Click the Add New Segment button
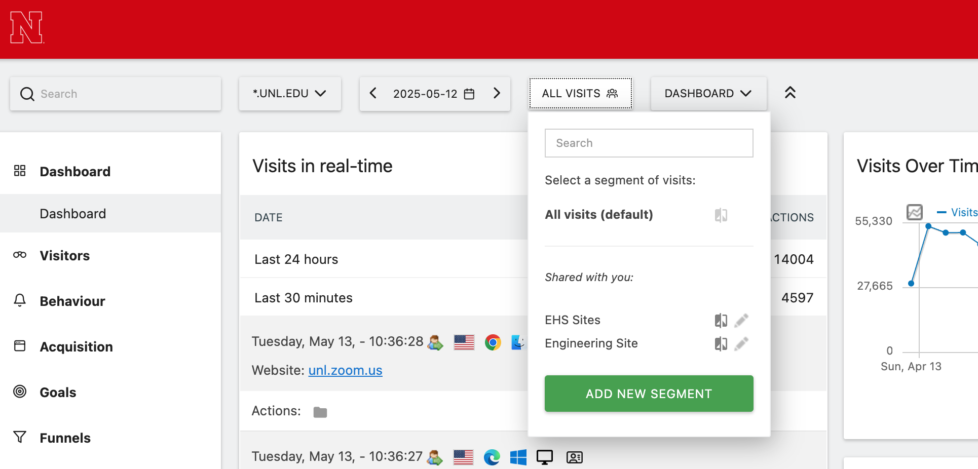978x469 pixels. coord(649,394)
